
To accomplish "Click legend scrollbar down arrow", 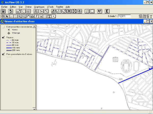I will click(34, 109).
